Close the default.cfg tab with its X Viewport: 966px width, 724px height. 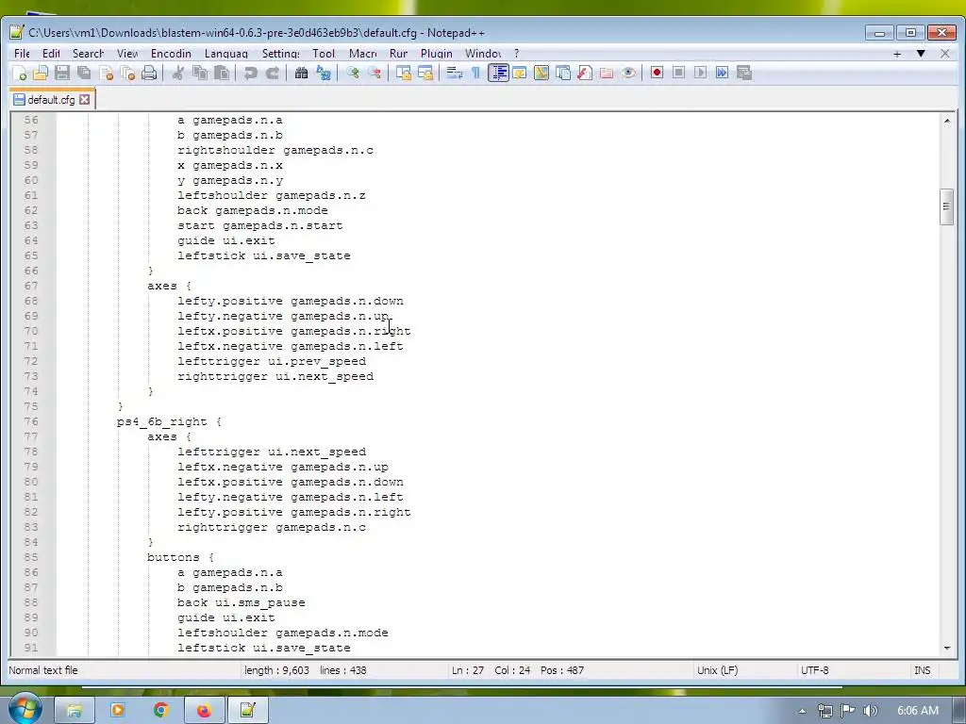pos(84,100)
